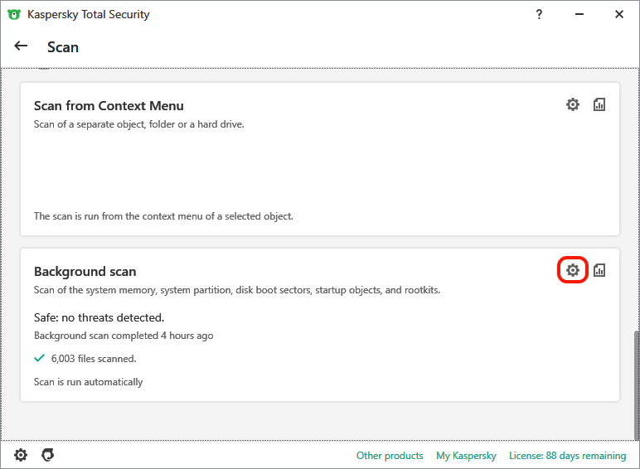This screenshot has width=640, height=469.
Task: Click License: 88 days remaining
Action: point(567,456)
